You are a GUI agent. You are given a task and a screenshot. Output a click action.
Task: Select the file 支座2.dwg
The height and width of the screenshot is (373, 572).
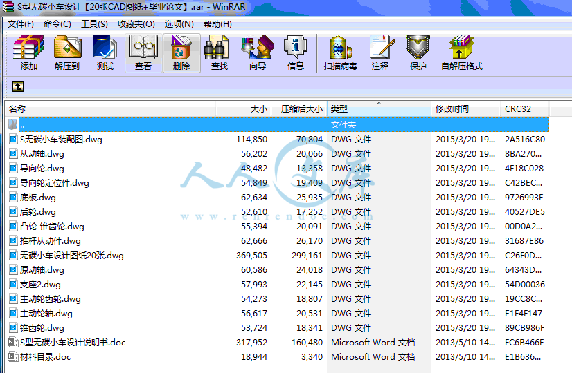(40, 285)
